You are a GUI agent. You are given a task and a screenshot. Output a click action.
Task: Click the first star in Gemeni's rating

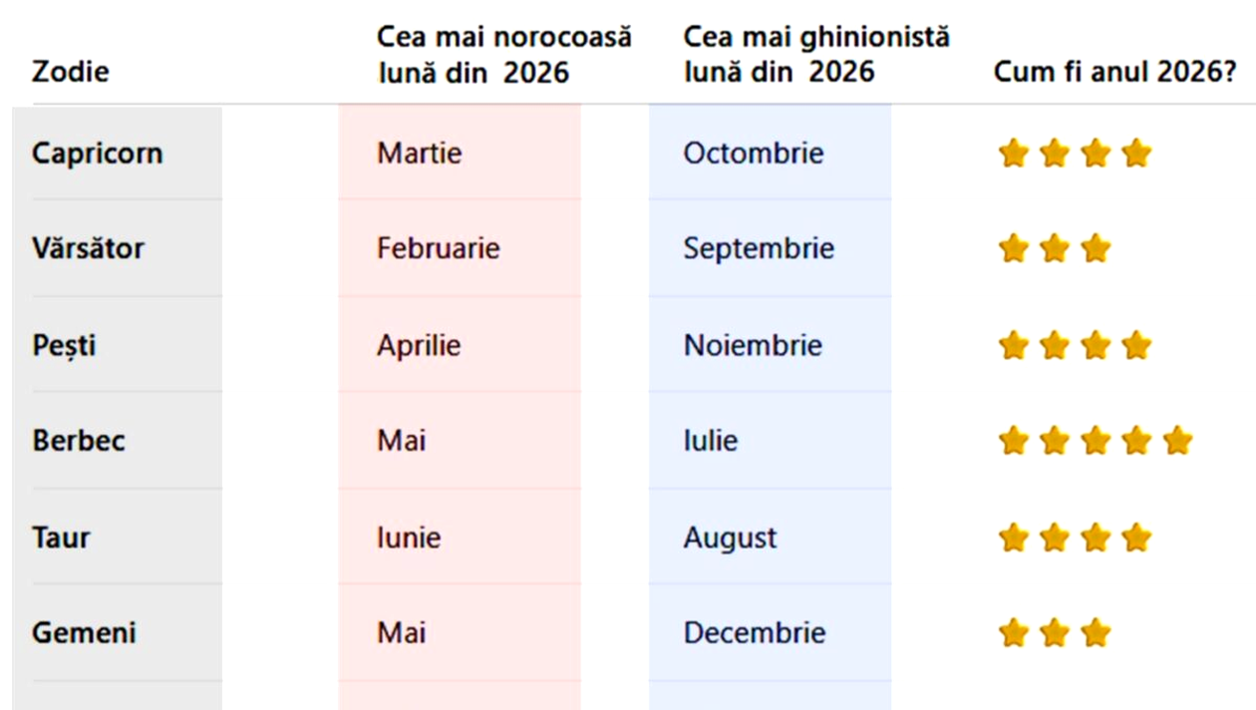pyautogui.click(x=1013, y=632)
